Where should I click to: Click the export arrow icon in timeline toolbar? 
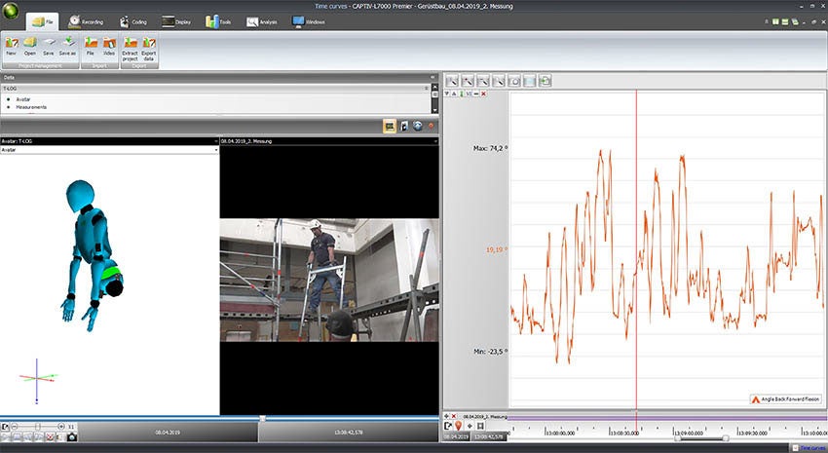click(448, 426)
